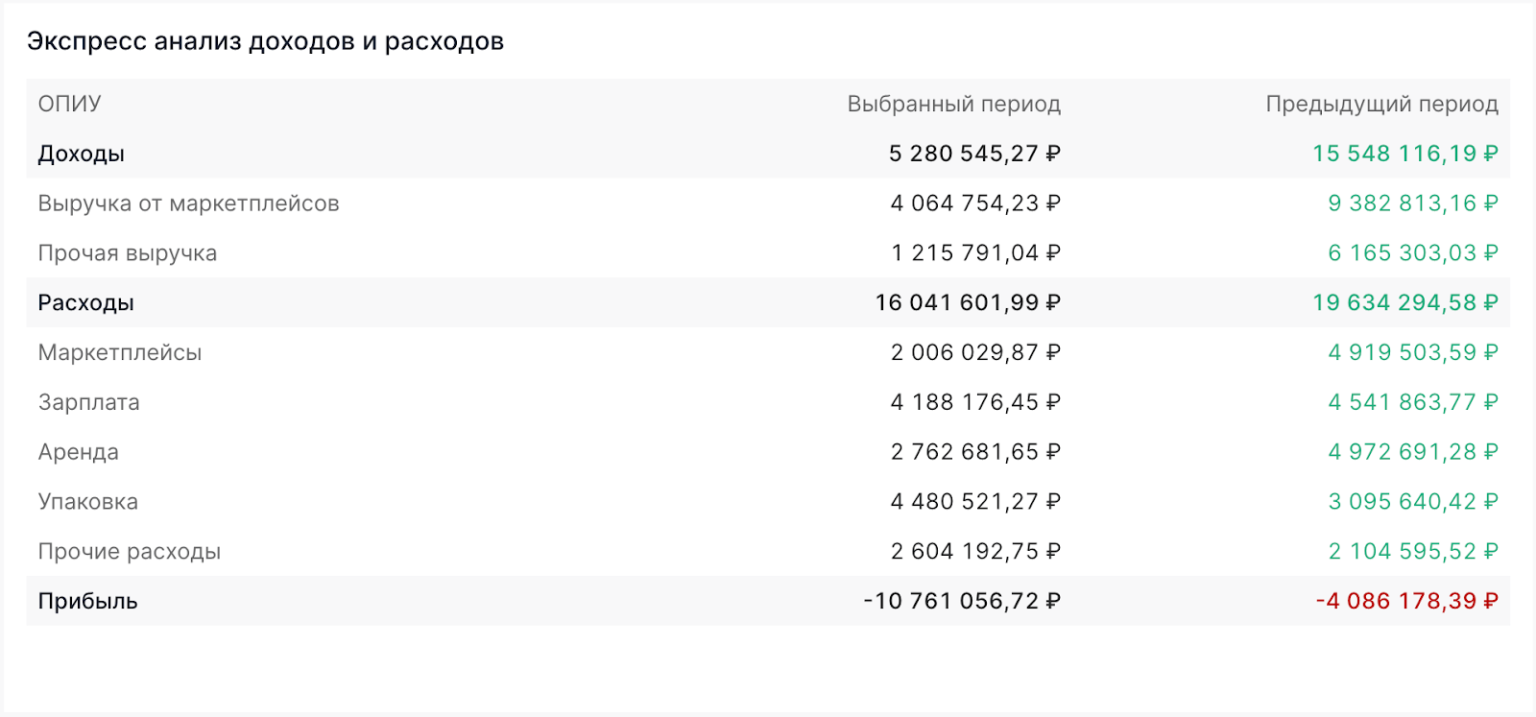The width and height of the screenshot is (1536, 717).
Task: Select the Упаковка row label
Action: 87,502
